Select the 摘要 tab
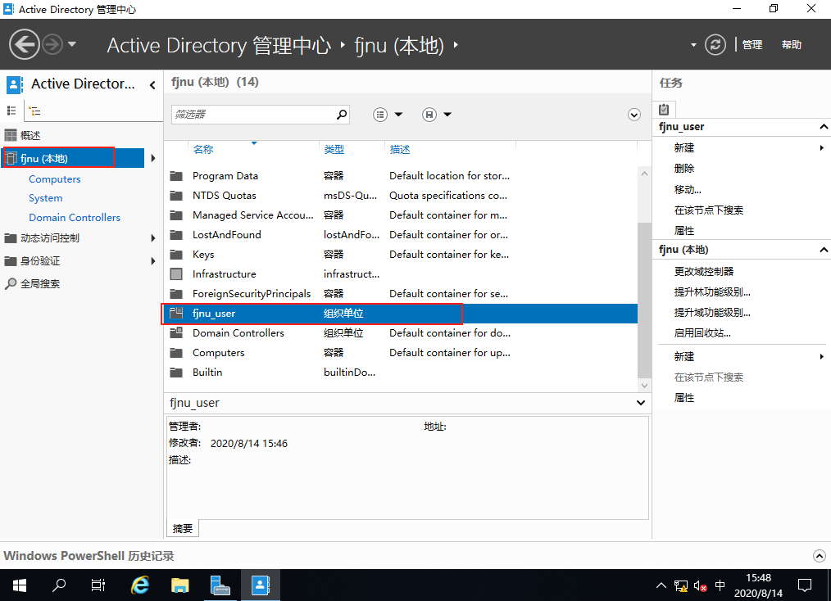The image size is (831, 601). [183, 528]
